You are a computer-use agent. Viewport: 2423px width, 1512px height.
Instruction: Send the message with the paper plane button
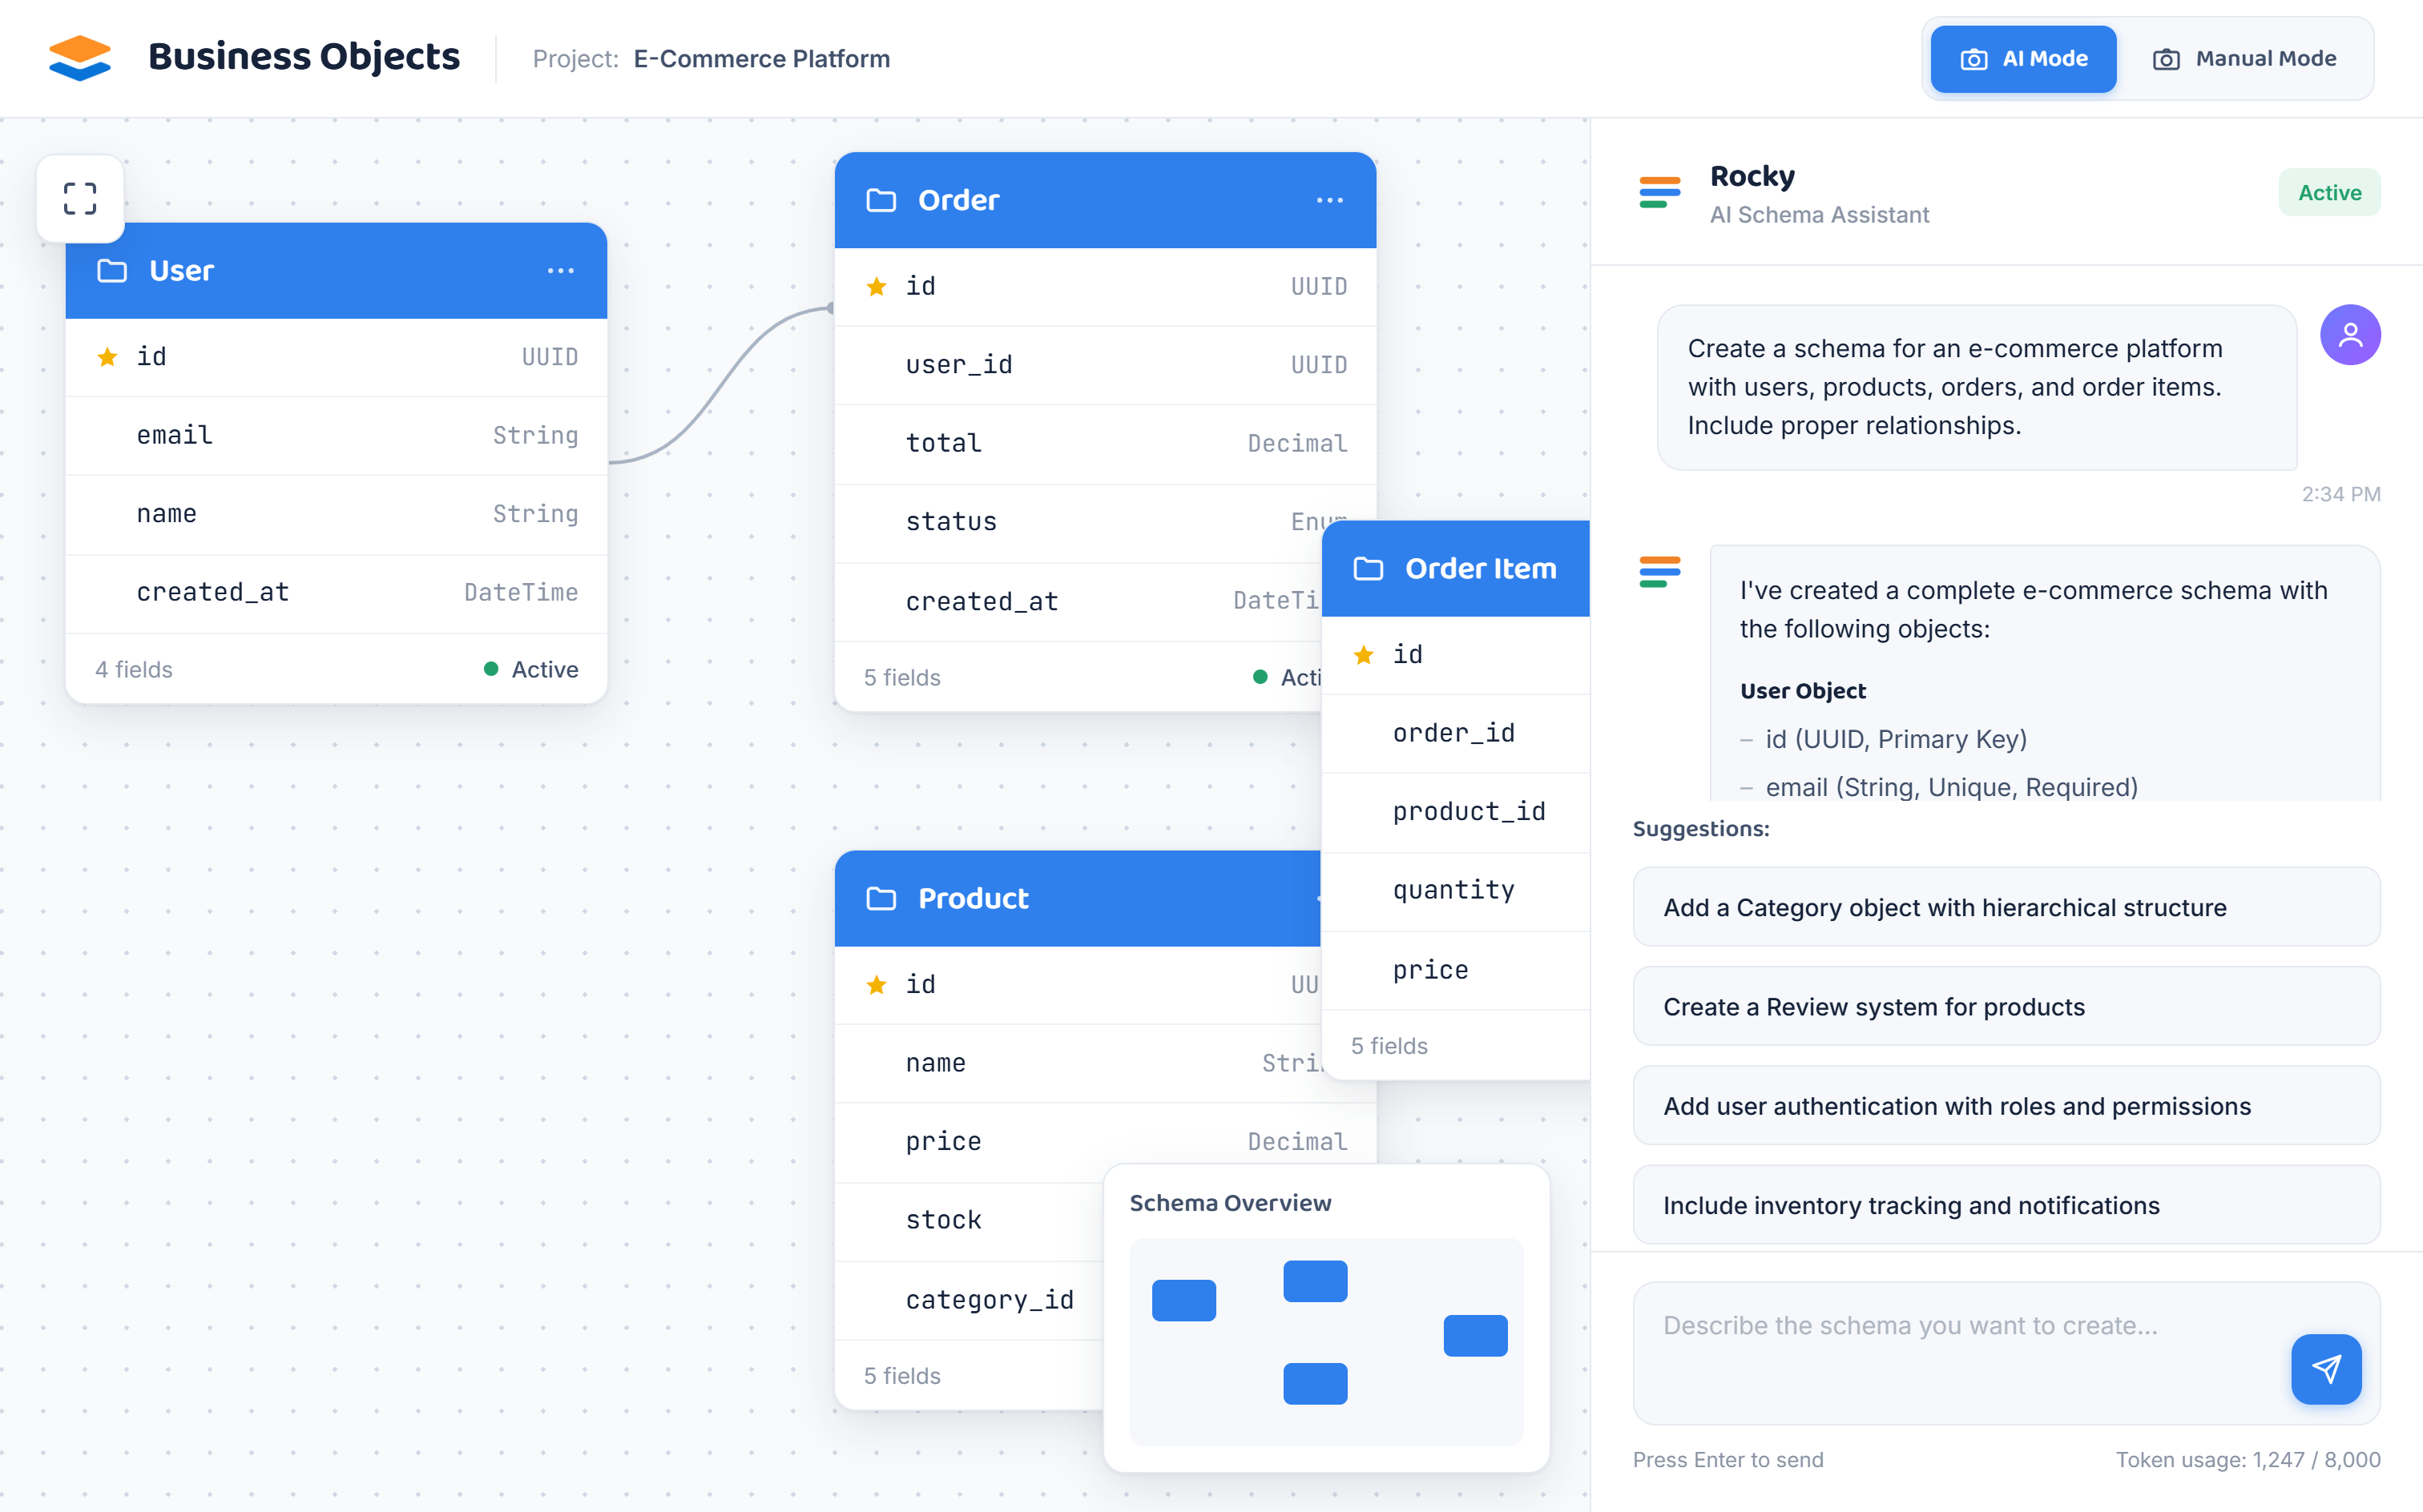pos(2326,1368)
